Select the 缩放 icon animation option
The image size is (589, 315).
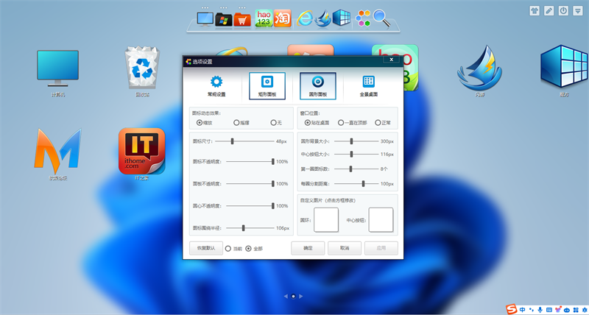pos(205,123)
